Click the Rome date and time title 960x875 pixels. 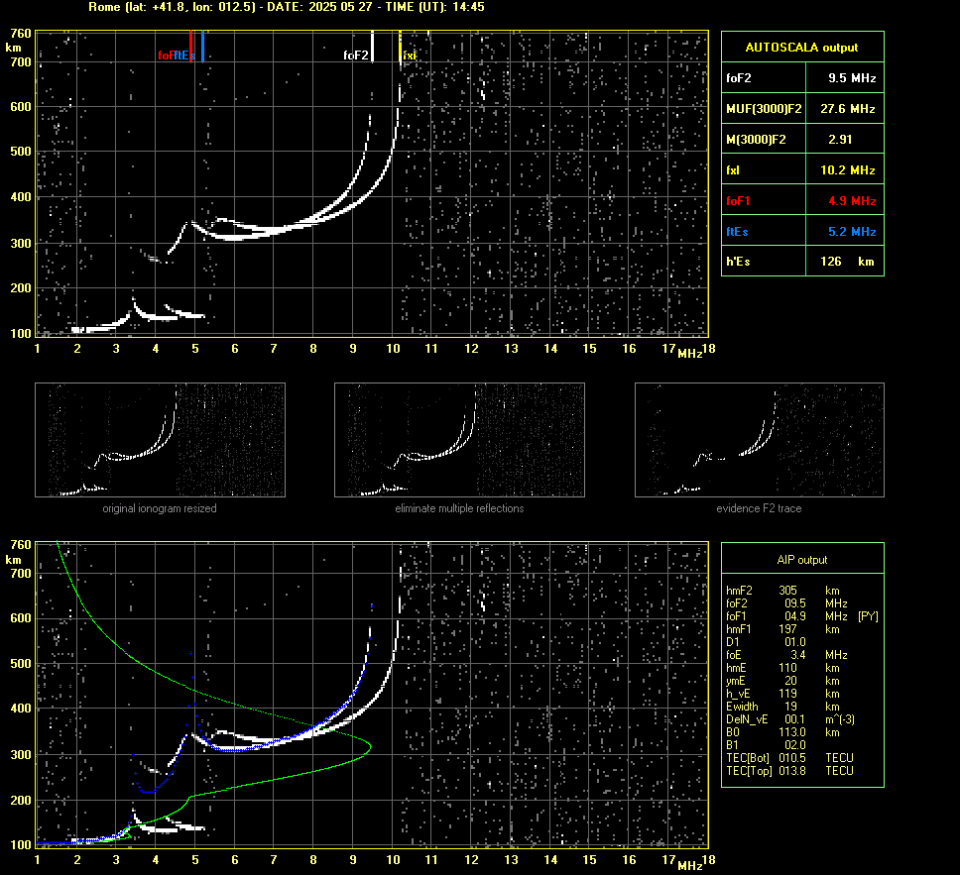point(287,7)
